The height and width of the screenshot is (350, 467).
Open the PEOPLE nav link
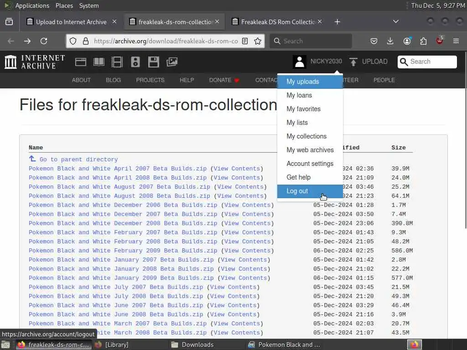click(x=384, y=80)
